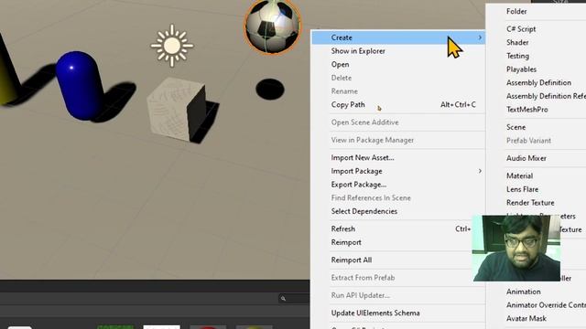Click the project search magnifier icon
This screenshot has width=586, height=329.
[283, 299]
